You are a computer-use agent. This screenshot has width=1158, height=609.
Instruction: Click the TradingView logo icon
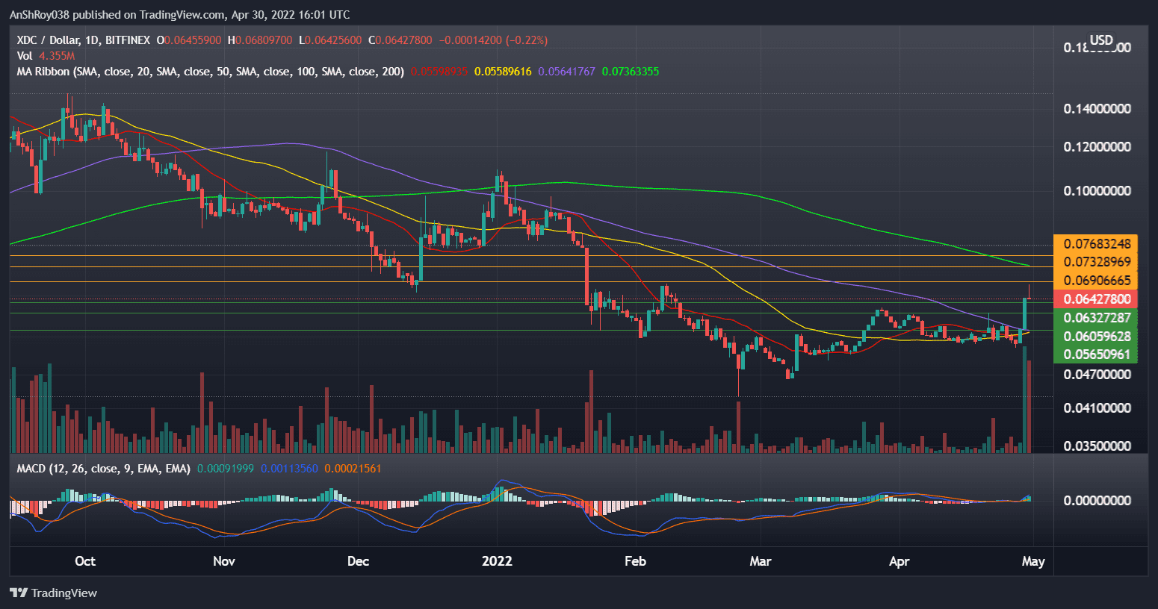click(19, 593)
